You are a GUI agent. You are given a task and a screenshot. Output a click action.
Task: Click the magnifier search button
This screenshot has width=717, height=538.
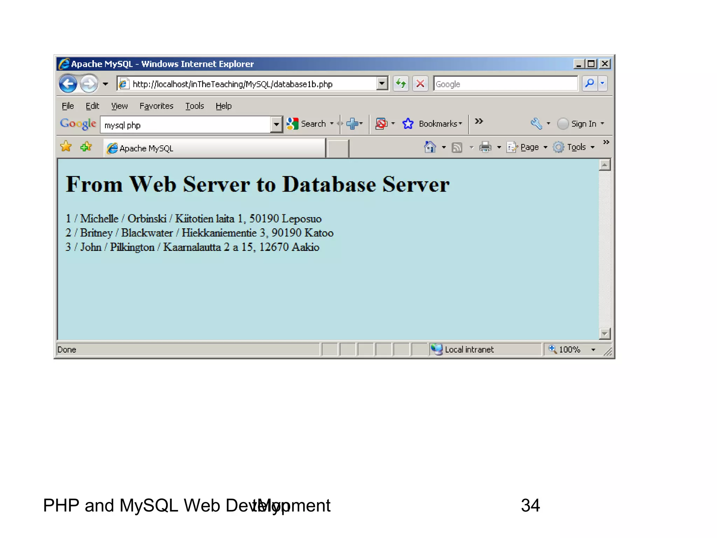590,83
